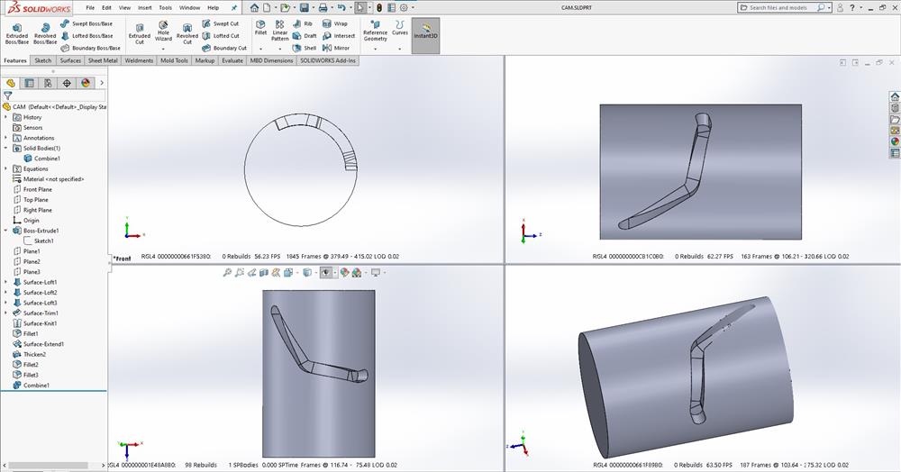Switch to the Sheet Metal tab
Viewport: 901px width, 472px height.
tap(102, 60)
